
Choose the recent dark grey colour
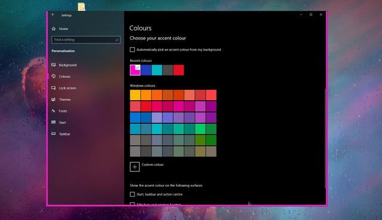(168, 70)
